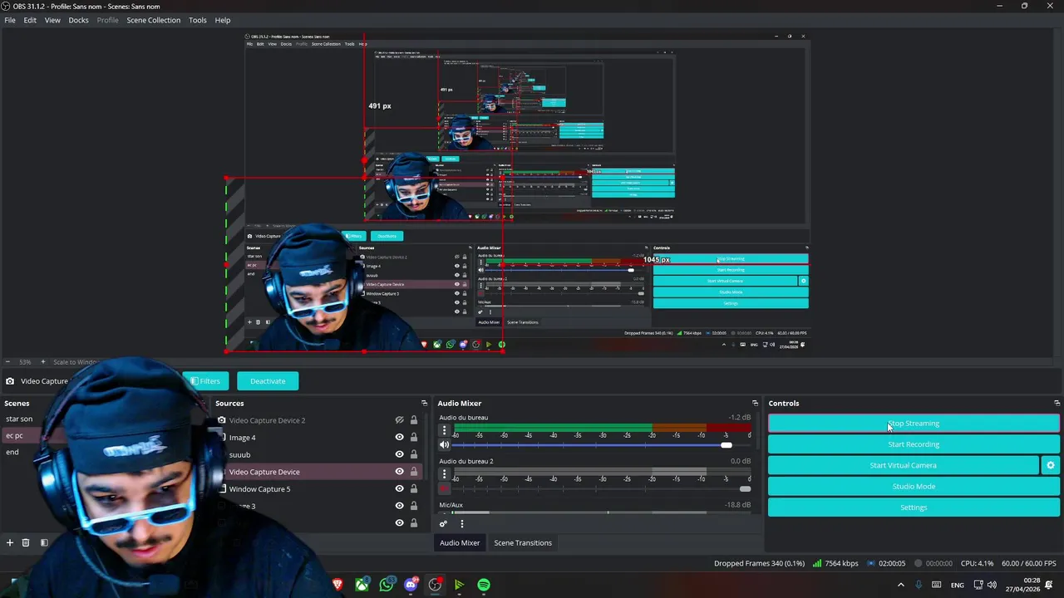Click the Audio du bureau 2 volume slider
Viewport: 1064px width, 598px height.
(602, 488)
